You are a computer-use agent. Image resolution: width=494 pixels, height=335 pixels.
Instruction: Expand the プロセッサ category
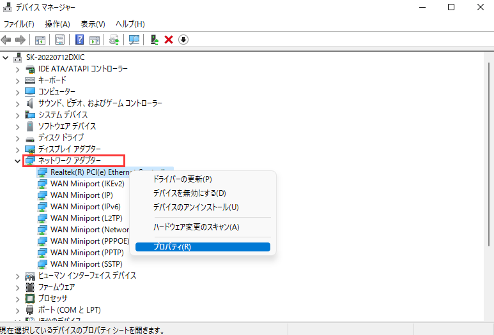[x=18, y=299]
